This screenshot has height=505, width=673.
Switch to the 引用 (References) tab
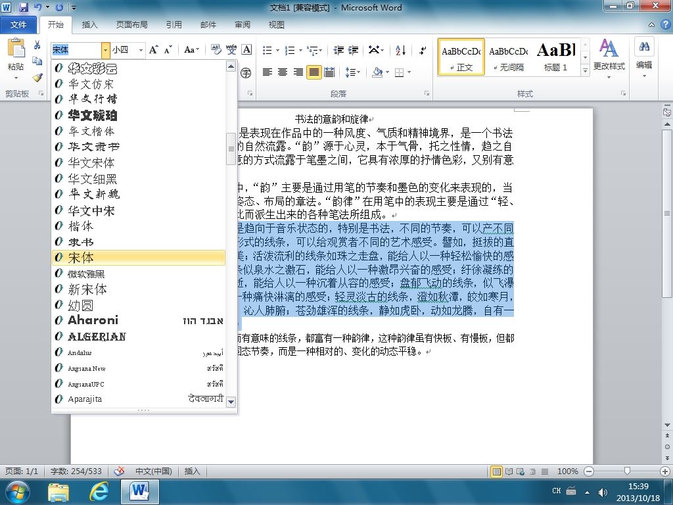[174, 25]
